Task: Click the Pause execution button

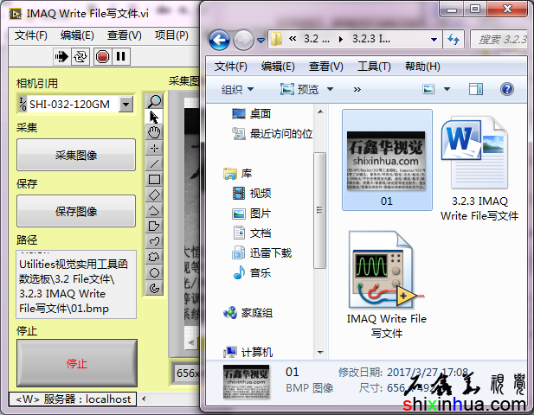Action: click(121, 56)
